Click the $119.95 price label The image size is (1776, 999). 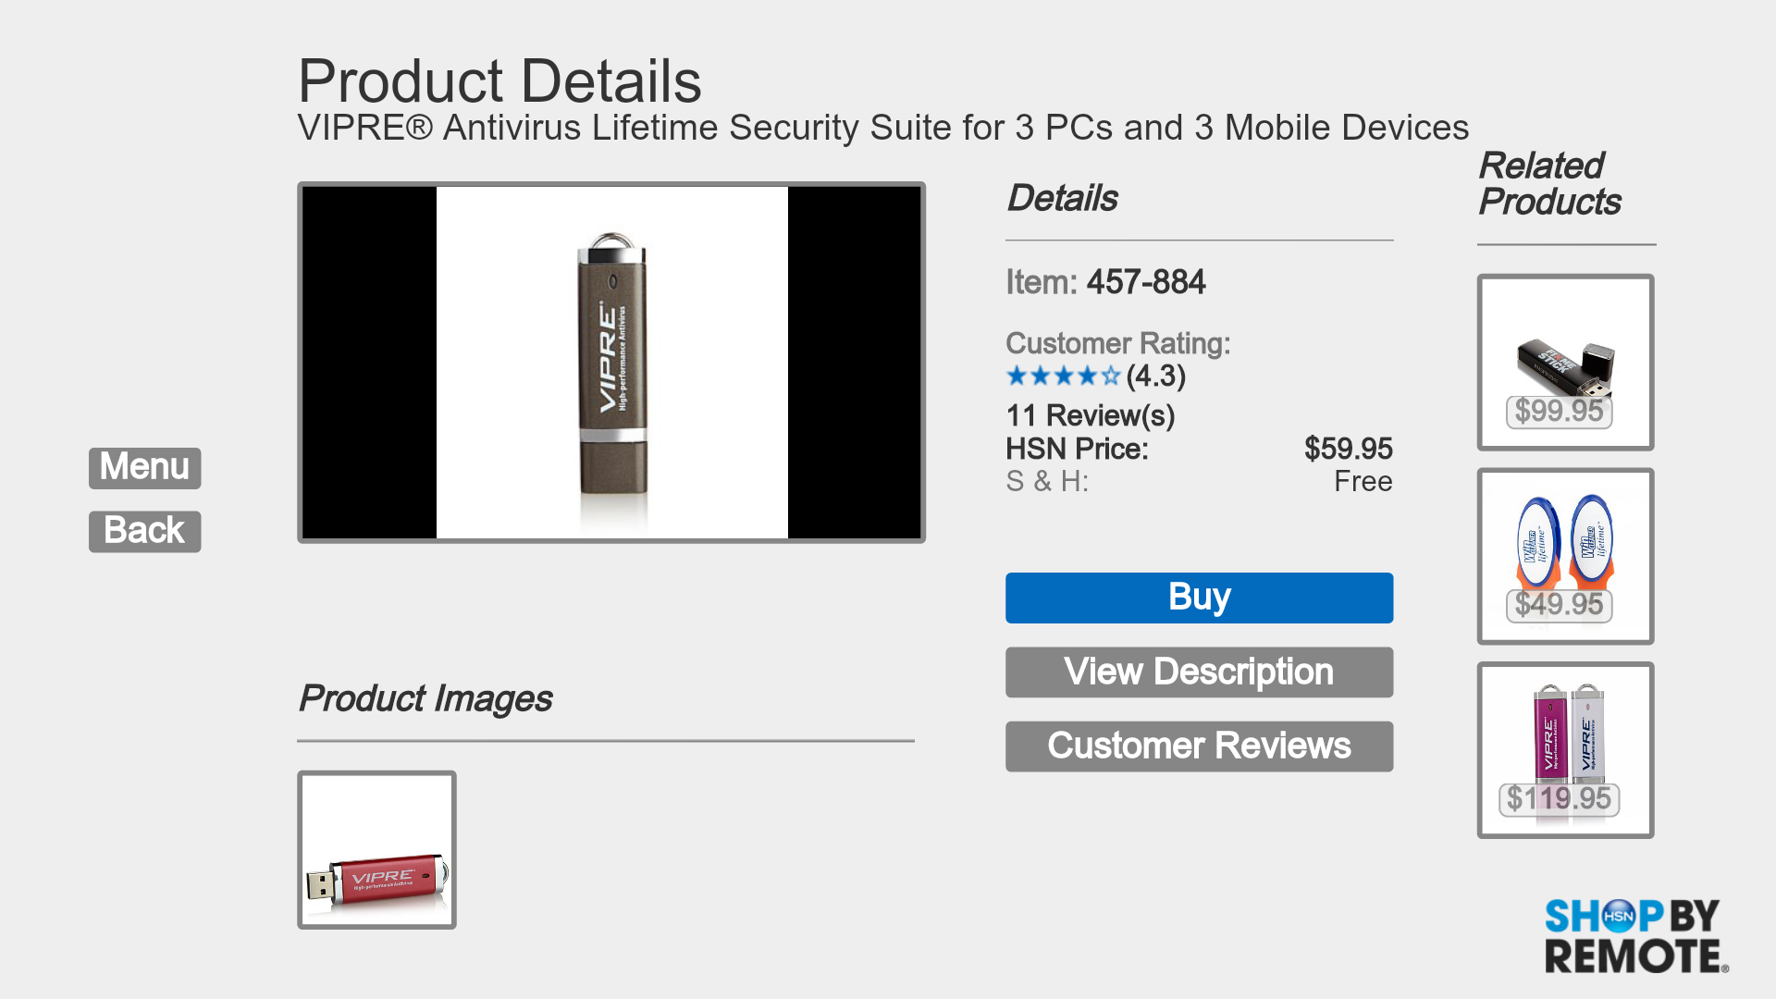(x=1559, y=799)
